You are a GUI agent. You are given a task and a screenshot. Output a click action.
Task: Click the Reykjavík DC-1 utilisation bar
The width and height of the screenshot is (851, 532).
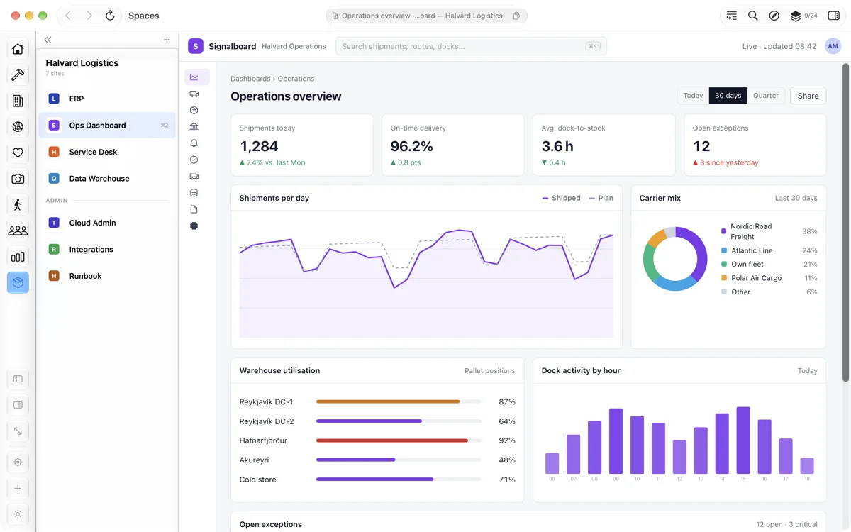click(x=399, y=401)
